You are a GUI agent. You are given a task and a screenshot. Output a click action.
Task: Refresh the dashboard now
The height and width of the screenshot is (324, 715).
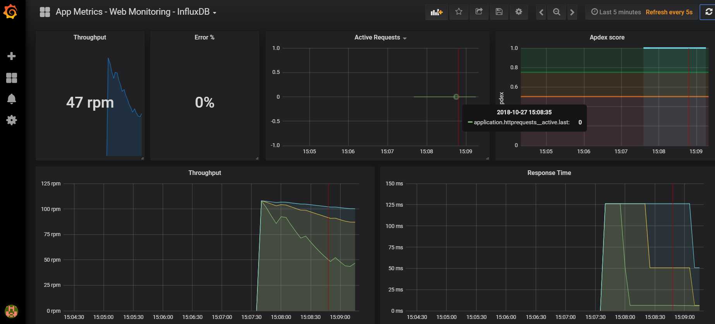[x=708, y=12]
